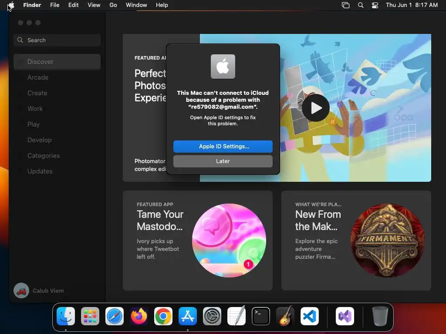446x334 pixels.
Task: Open the Help menu
Action: point(162,5)
